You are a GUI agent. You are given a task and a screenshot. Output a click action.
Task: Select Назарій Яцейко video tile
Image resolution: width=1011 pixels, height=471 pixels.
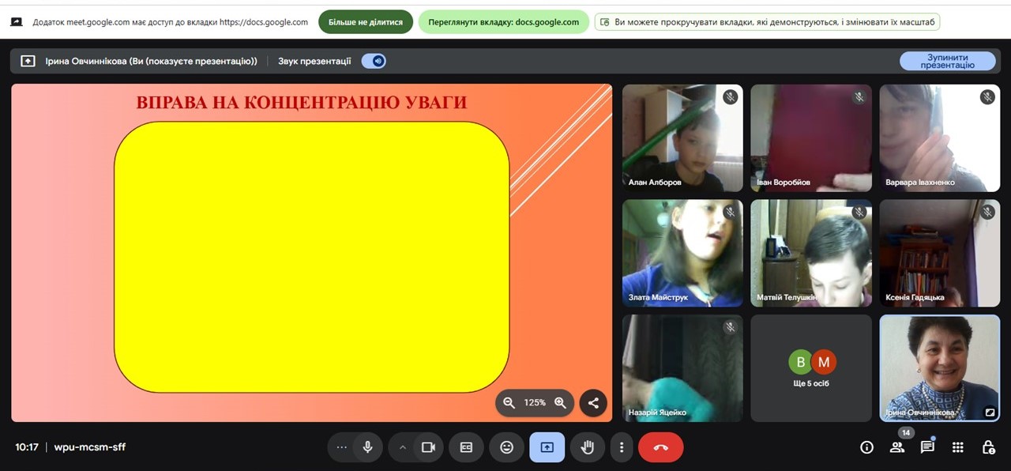[x=682, y=368]
